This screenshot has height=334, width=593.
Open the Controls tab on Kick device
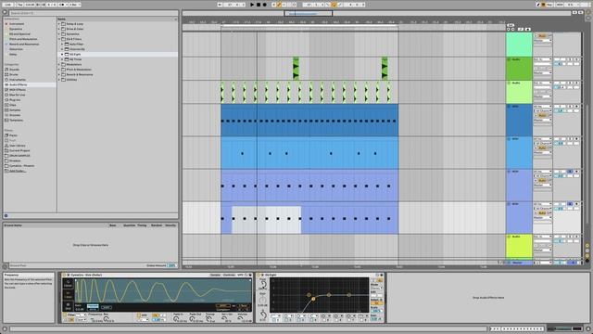[x=229, y=275]
